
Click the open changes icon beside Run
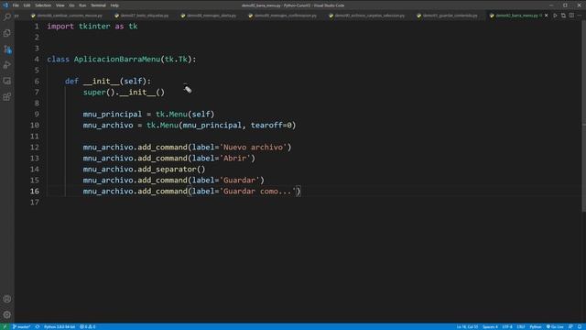point(563,16)
